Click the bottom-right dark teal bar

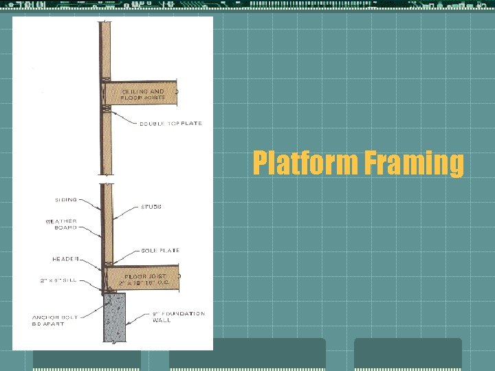(x=408, y=353)
